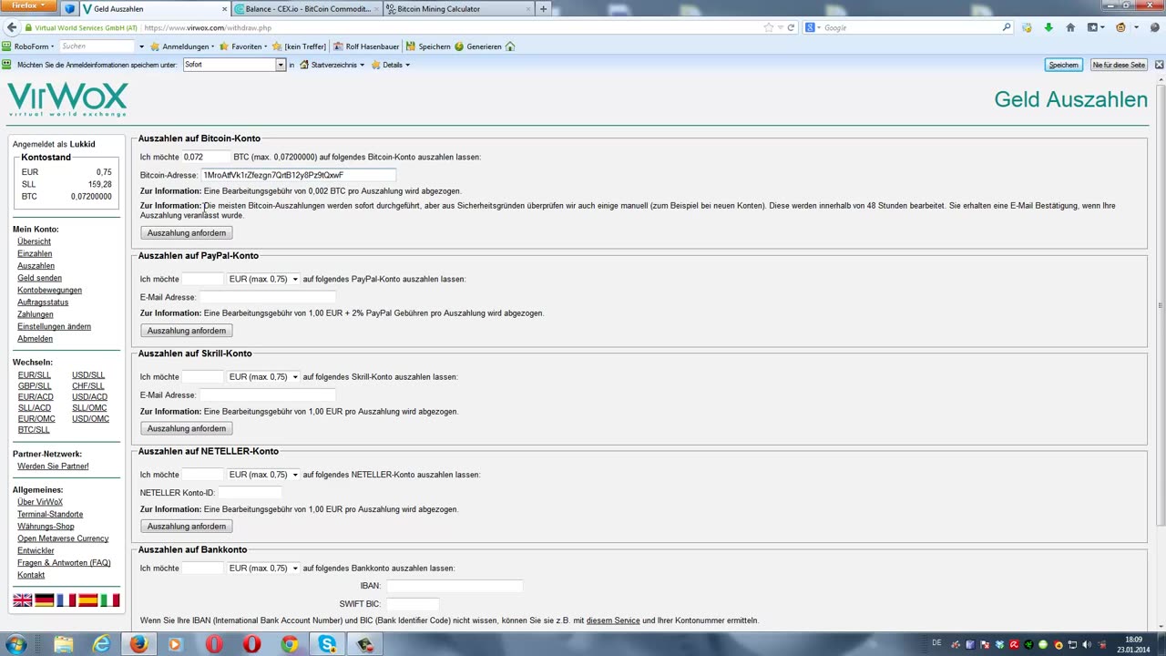Open the Einzahlen link
This screenshot has height=656, width=1166.
pyautogui.click(x=35, y=253)
